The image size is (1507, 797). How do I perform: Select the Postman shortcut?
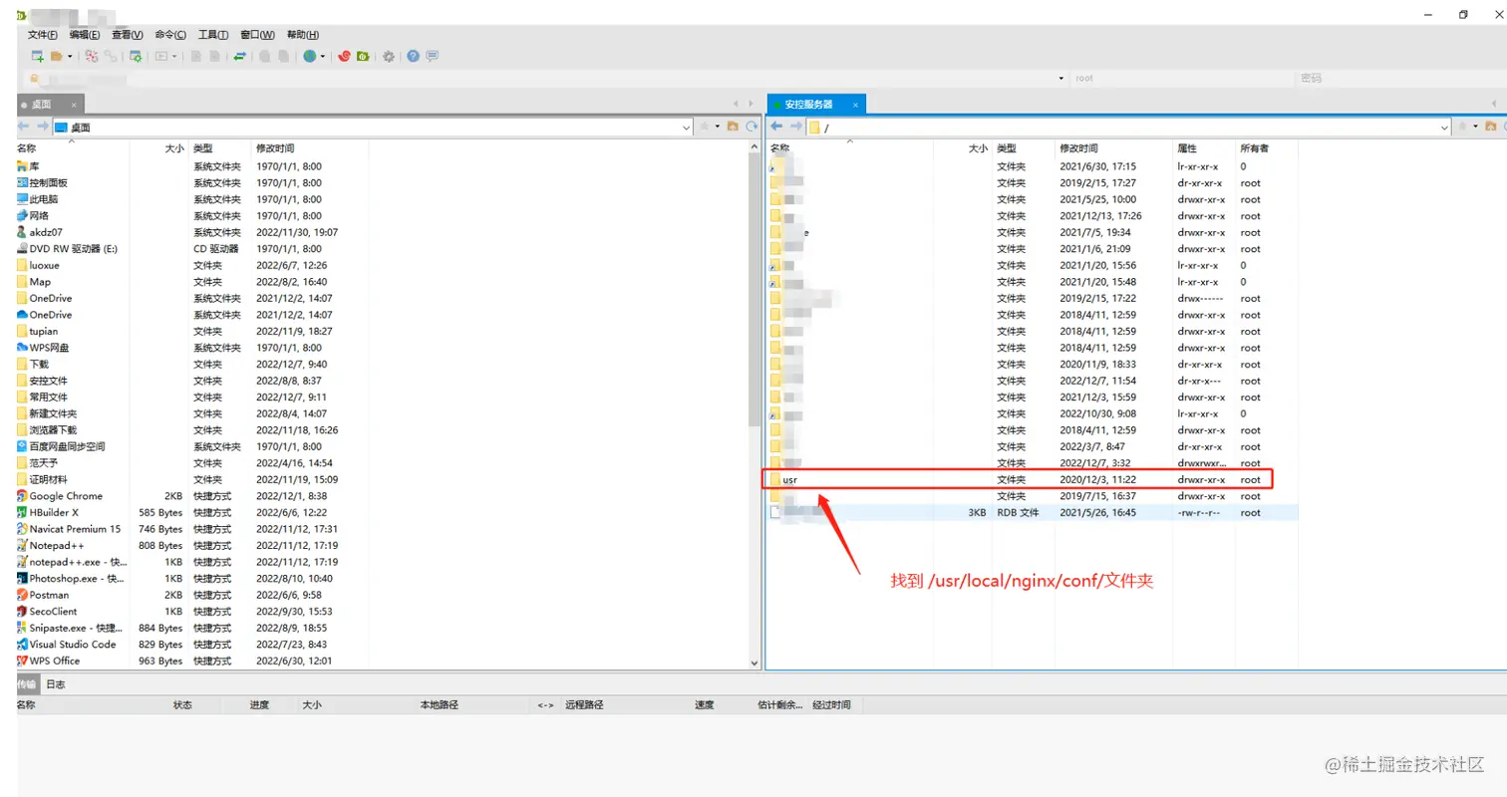click(x=49, y=595)
